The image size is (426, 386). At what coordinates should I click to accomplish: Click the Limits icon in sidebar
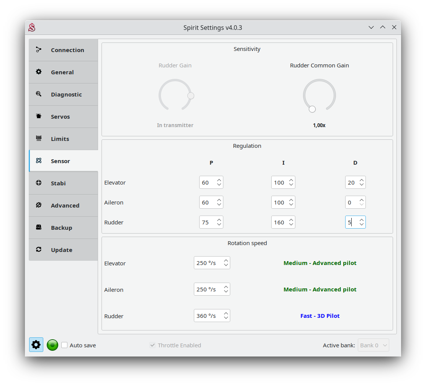coord(38,139)
